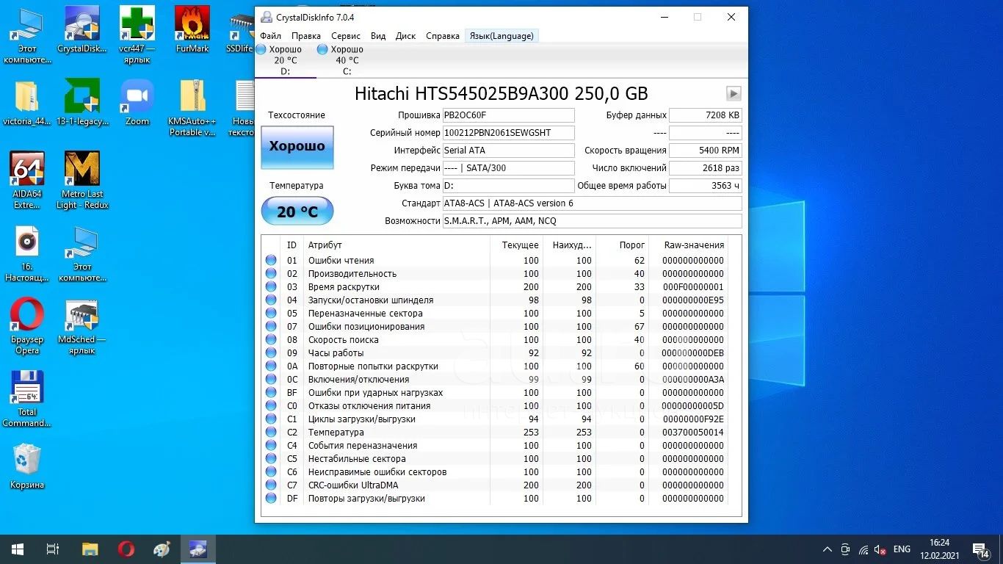Open the Справка menu
The width and height of the screenshot is (1003, 564).
tap(443, 35)
